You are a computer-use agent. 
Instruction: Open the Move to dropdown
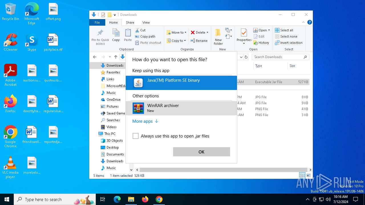pyautogui.click(x=177, y=32)
